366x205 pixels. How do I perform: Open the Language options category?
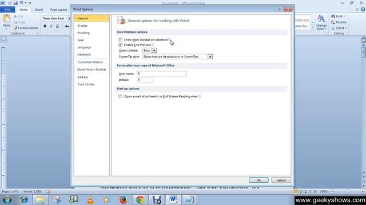pyautogui.click(x=91, y=47)
